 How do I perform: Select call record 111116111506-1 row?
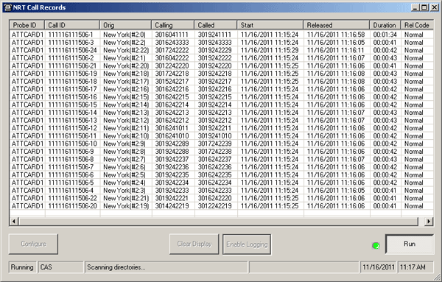(x=221, y=35)
